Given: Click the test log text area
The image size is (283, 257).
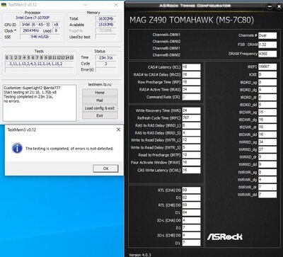Looking at the screenshot, I should click(40, 103).
